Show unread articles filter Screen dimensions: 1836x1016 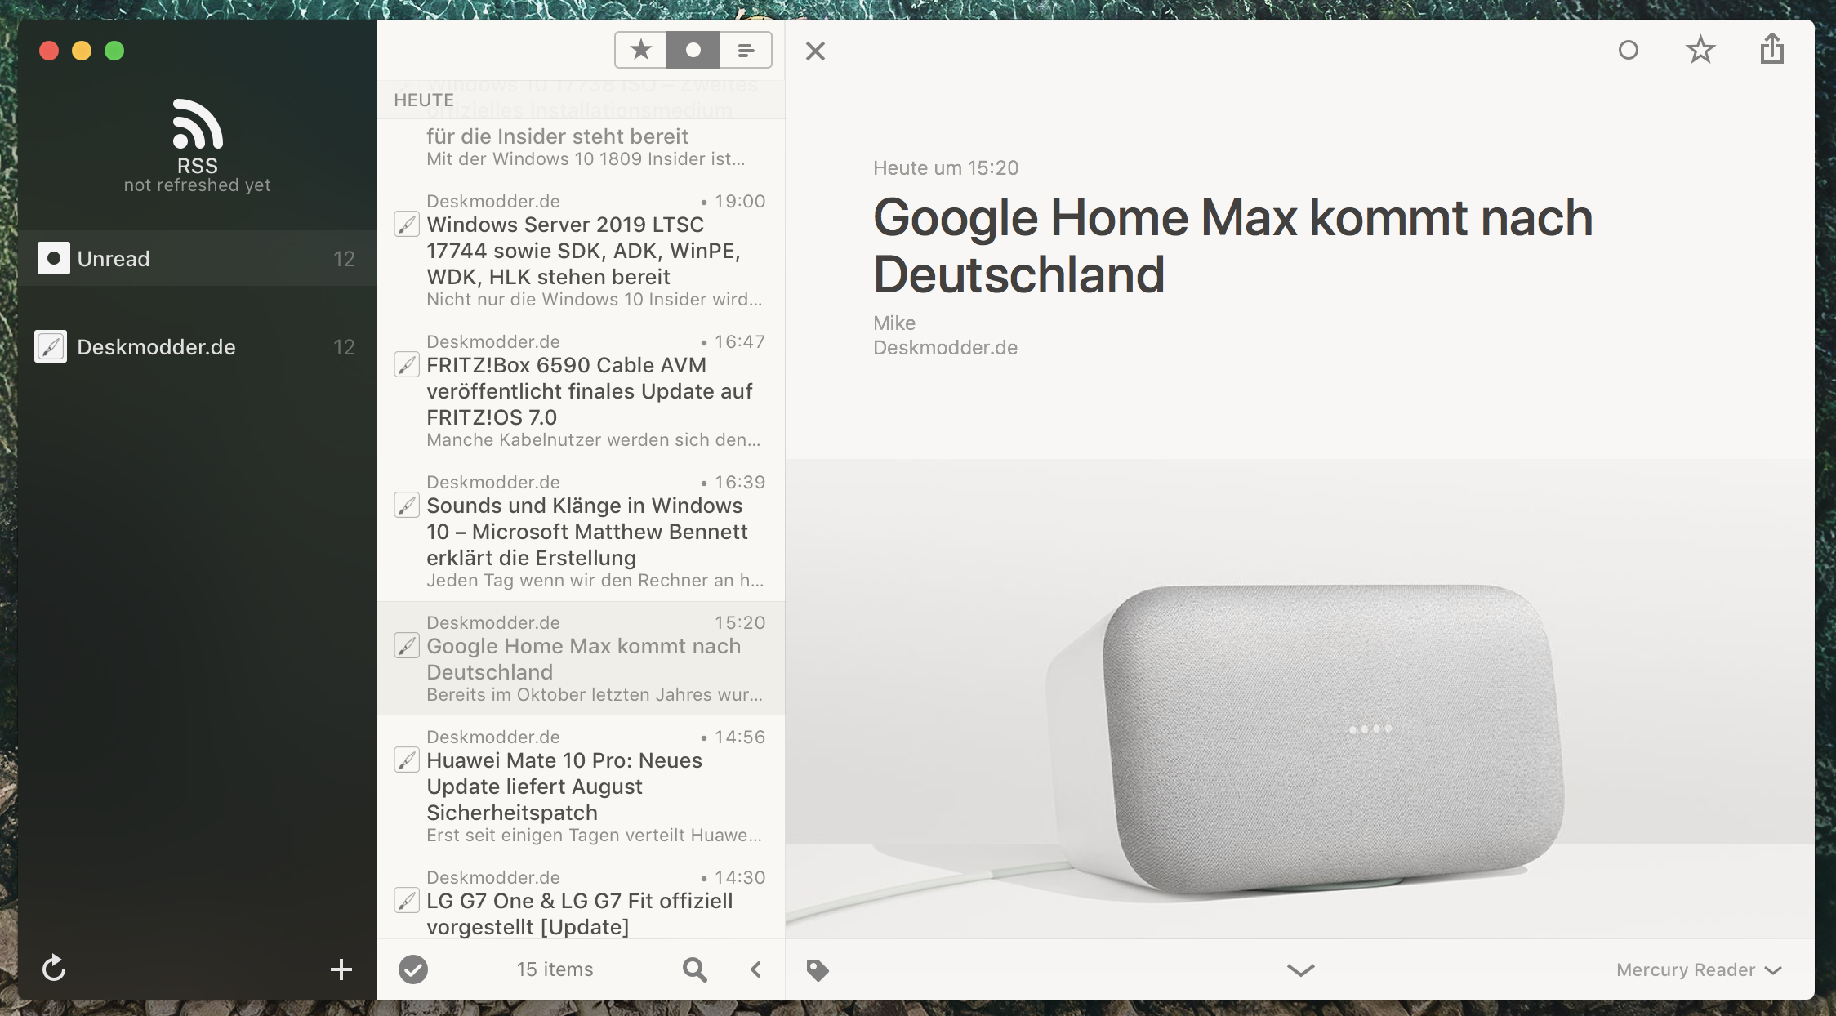pyautogui.click(x=693, y=51)
